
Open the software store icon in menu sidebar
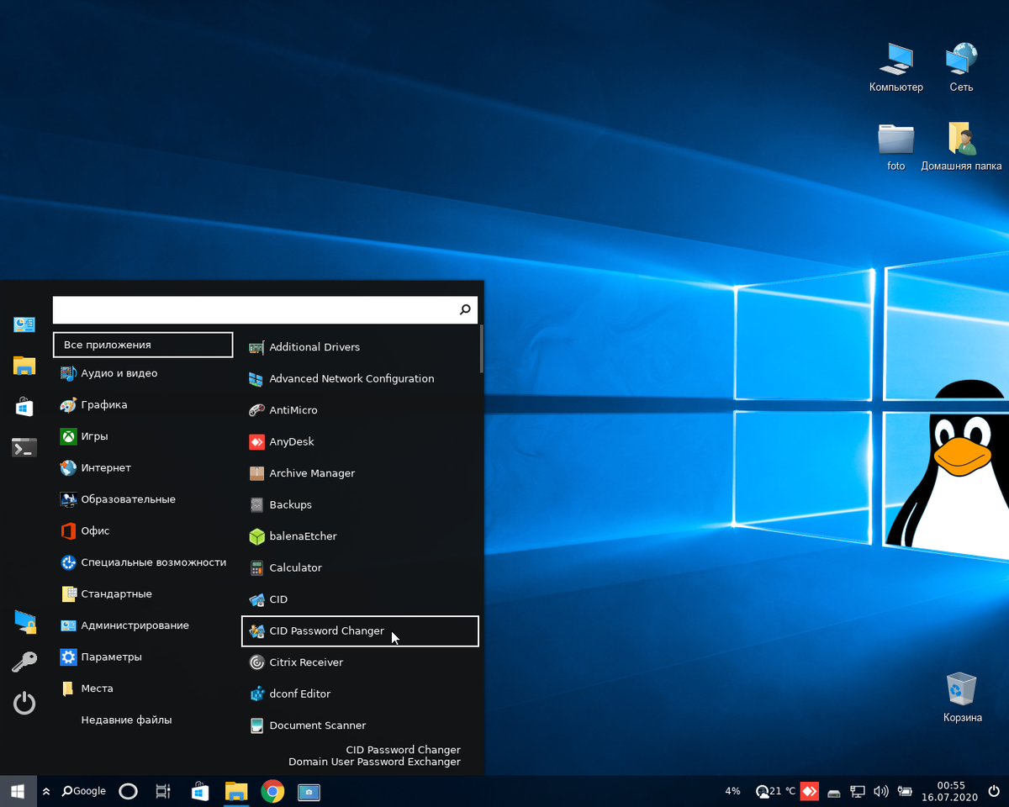click(x=24, y=406)
